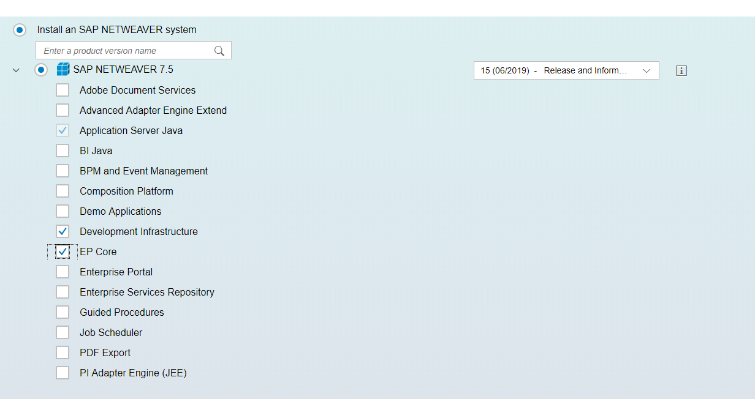The height and width of the screenshot is (399, 755).
Task: Click the Adobe Document Services label
Action: tap(138, 90)
